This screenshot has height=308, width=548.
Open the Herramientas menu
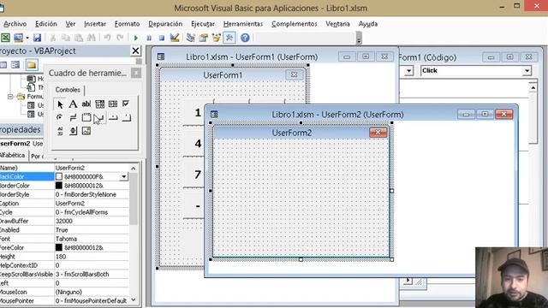click(243, 24)
